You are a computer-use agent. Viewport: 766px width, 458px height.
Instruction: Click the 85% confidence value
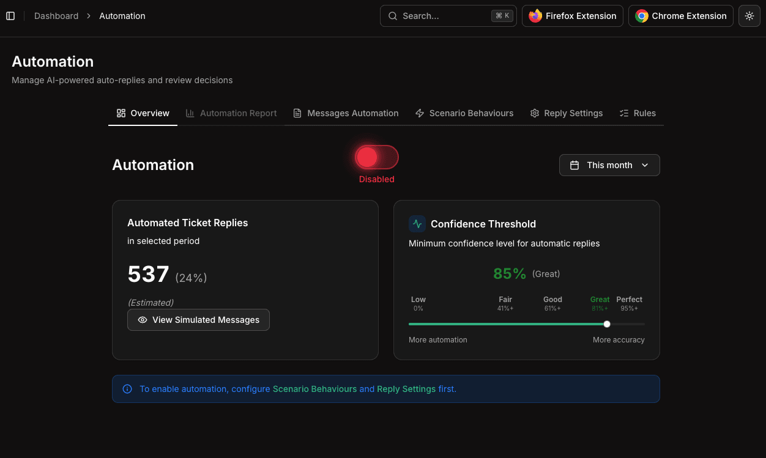point(510,274)
